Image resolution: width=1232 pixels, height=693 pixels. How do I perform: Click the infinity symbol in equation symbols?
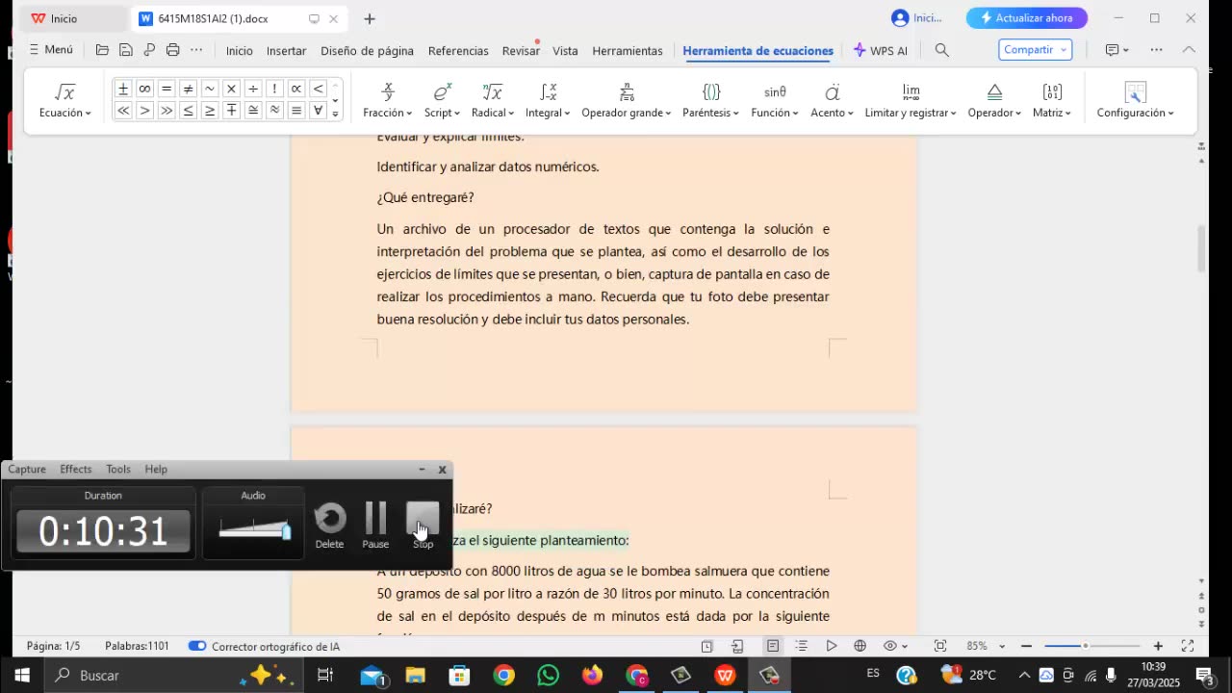pyautogui.click(x=144, y=89)
